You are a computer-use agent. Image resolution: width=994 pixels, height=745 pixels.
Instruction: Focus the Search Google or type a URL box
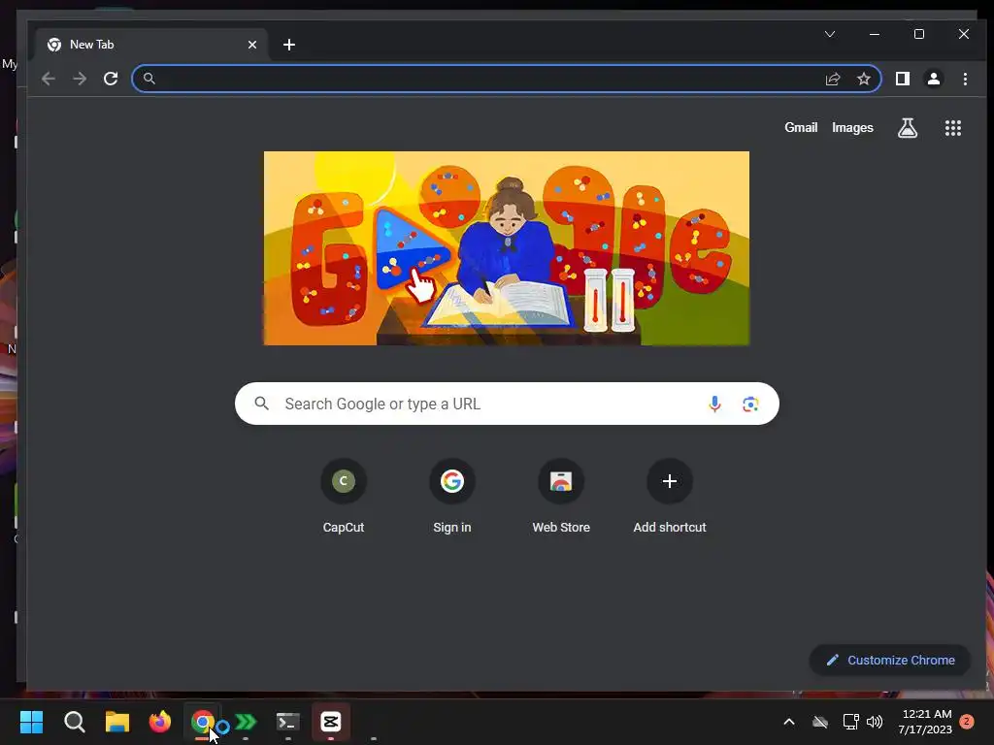click(507, 404)
